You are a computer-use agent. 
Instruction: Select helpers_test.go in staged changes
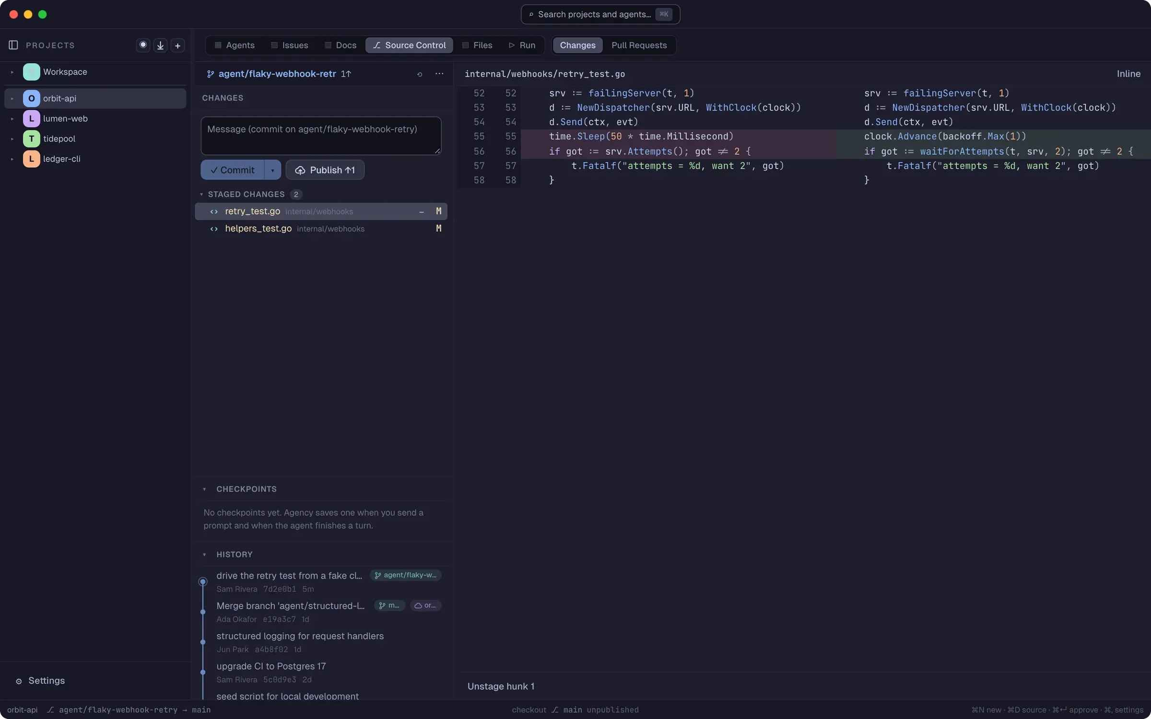(321, 229)
